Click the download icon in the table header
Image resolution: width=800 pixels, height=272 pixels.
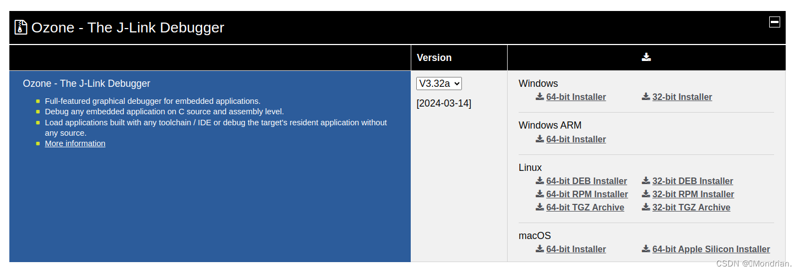646,57
